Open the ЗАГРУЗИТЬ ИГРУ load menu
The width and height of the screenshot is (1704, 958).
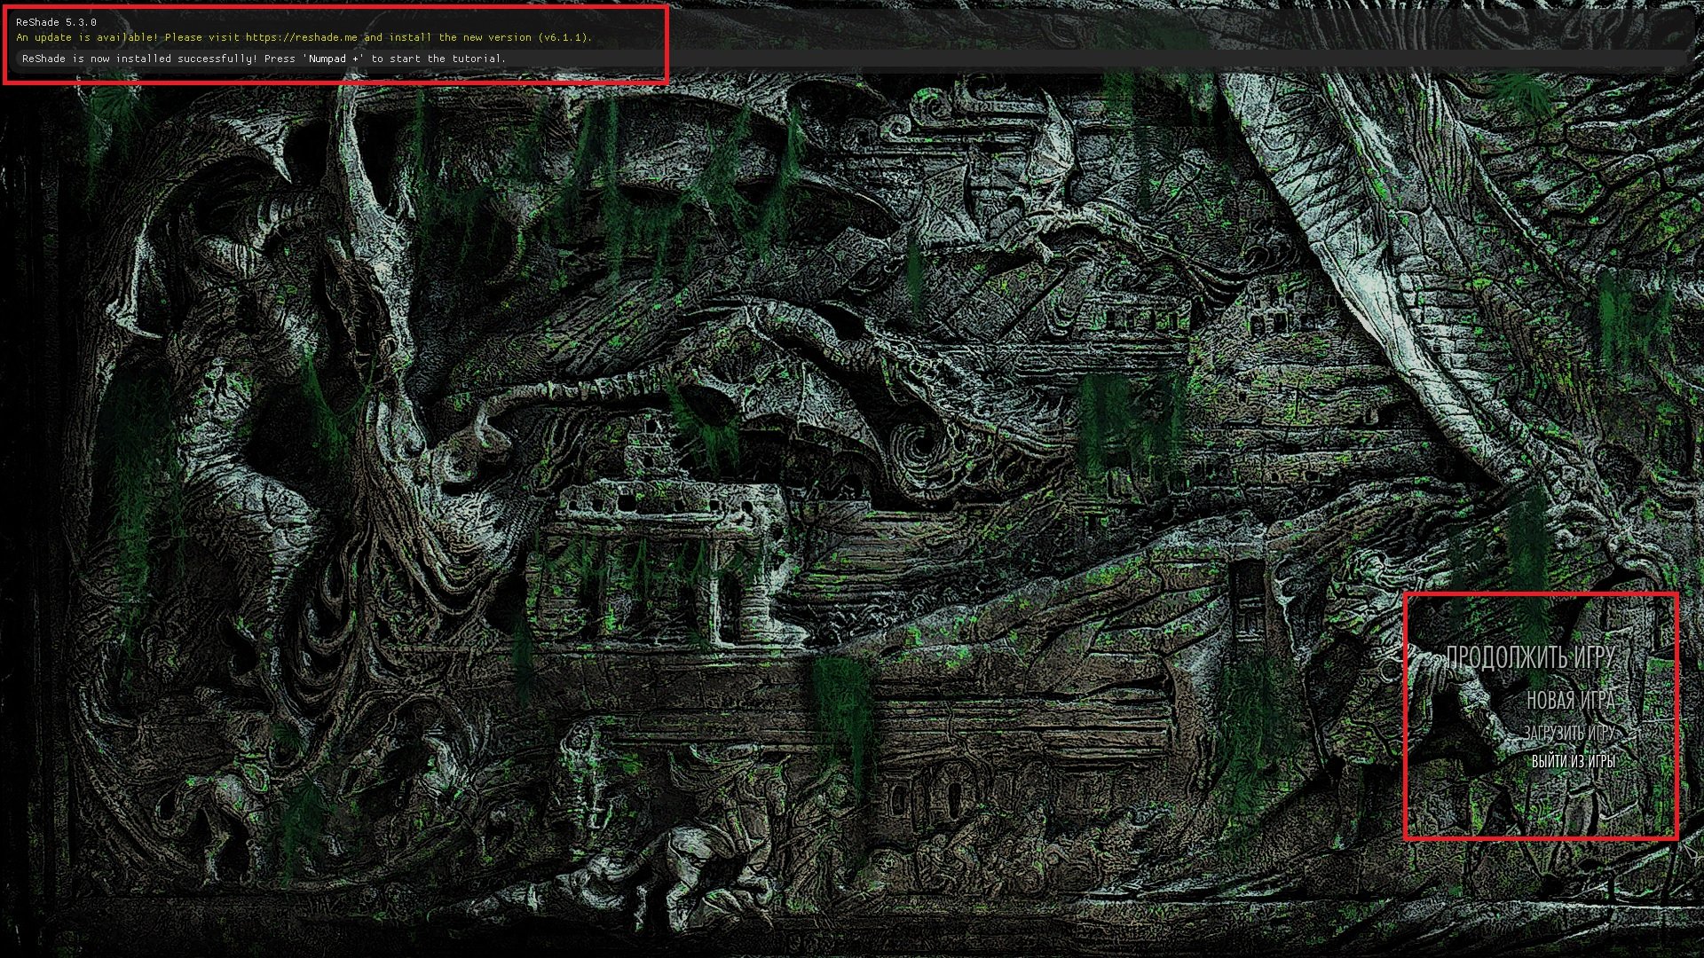pyautogui.click(x=1569, y=733)
